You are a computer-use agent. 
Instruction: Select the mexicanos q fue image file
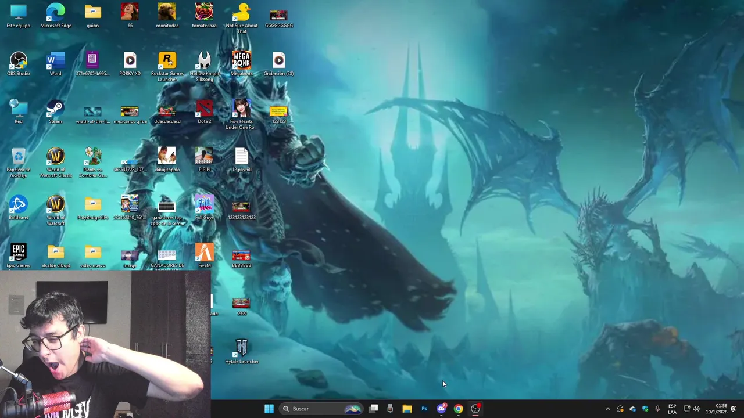130,114
